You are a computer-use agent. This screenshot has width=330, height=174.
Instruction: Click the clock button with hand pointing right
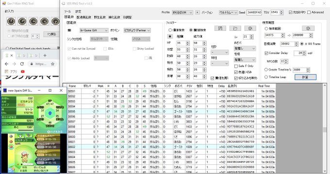[33, 21]
